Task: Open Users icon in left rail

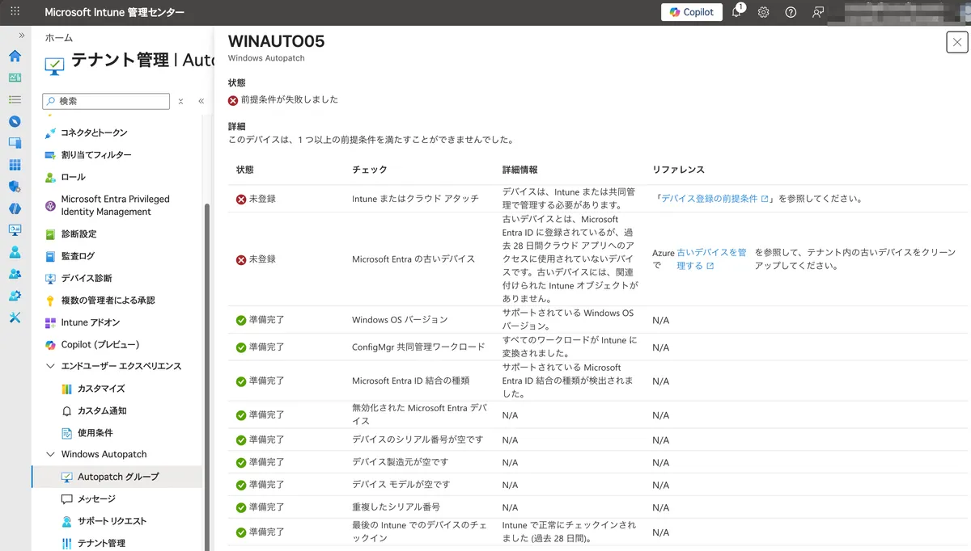Action: click(15, 252)
